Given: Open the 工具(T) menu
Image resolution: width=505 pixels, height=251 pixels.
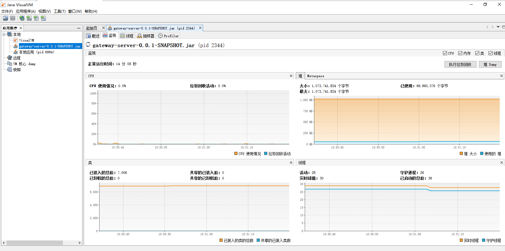Looking at the screenshot, I should [60, 11].
